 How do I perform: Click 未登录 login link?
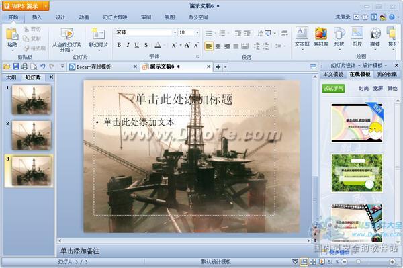coord(343,17)
